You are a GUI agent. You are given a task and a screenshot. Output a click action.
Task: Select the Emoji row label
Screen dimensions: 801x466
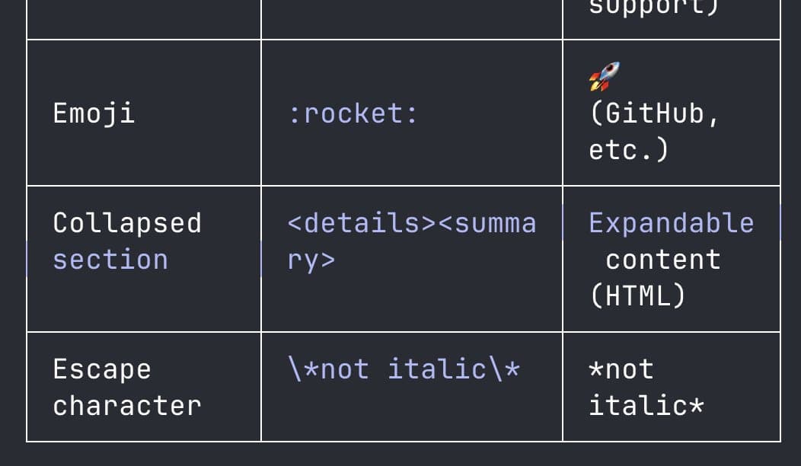(x=94, y=113)
